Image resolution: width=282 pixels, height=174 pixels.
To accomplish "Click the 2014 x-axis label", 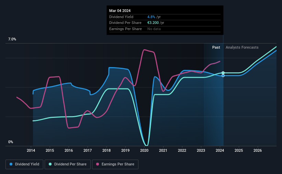I will 31,150.
